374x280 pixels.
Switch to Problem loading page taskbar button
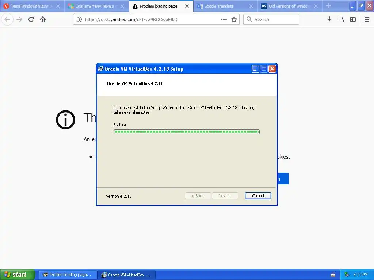pyautogui.click(x=68, y=275)
